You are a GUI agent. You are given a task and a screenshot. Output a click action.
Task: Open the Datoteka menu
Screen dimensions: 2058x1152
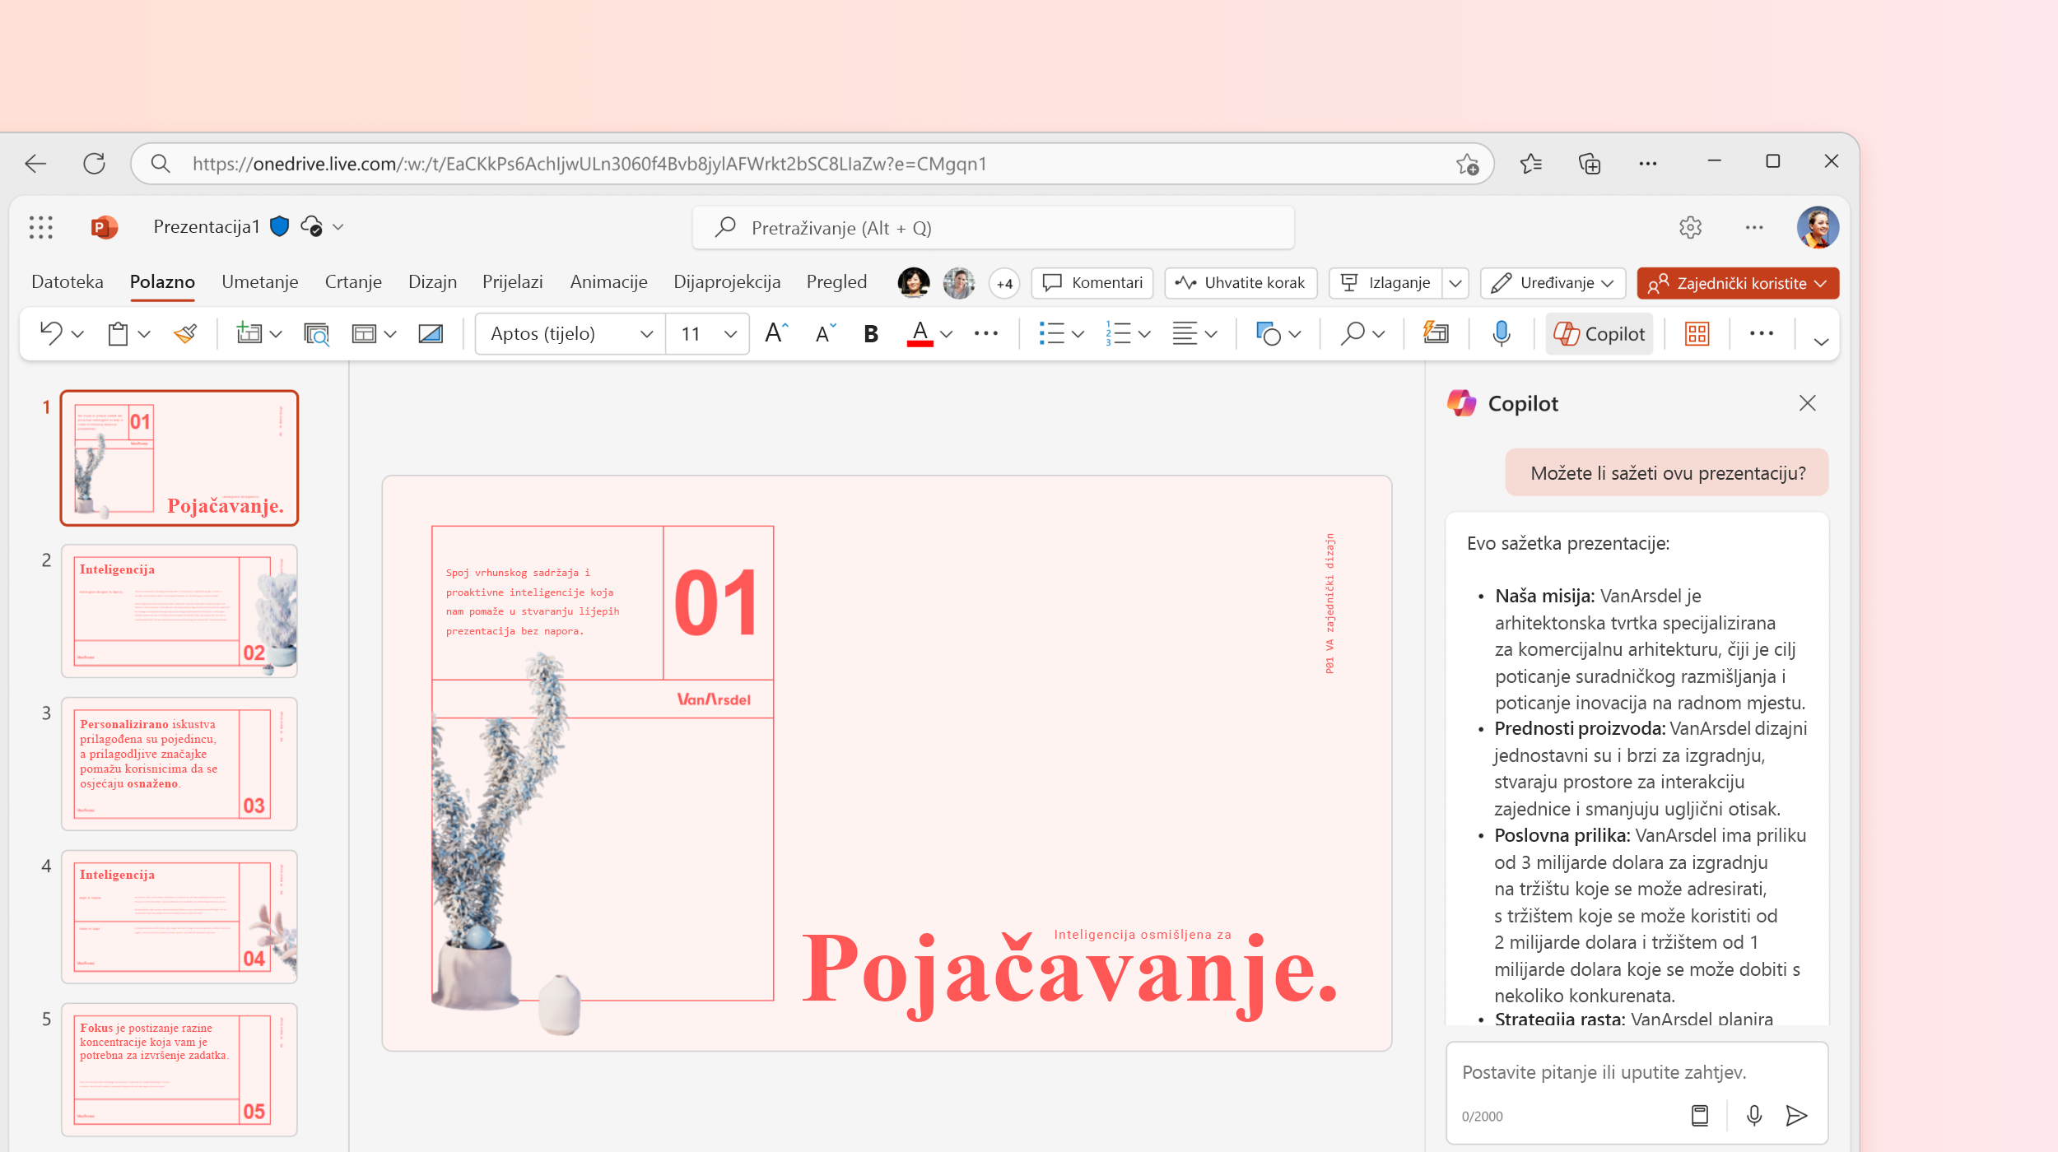(x=68, y=281)
